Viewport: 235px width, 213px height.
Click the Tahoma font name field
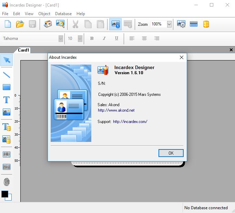[30, 39]
